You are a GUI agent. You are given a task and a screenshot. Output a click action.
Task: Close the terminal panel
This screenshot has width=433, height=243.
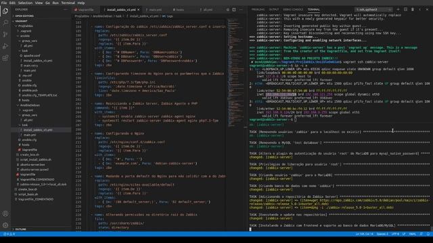tap(427, 9)
